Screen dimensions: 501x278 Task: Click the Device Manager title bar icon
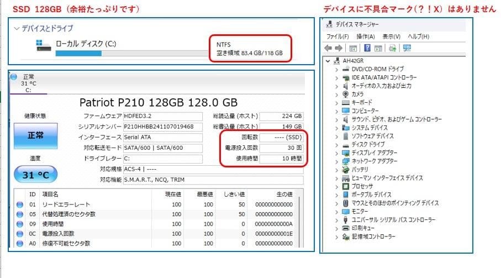[x=329, y=24]
